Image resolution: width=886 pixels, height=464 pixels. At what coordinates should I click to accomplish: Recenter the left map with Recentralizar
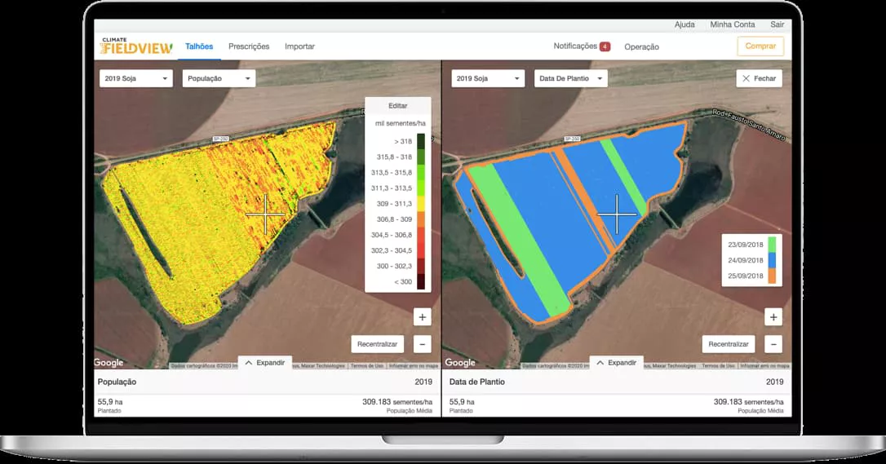[377, 344]
